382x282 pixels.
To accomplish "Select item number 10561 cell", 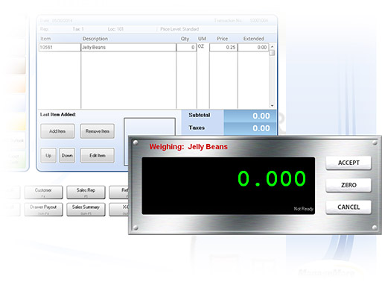I will (60, 48).
